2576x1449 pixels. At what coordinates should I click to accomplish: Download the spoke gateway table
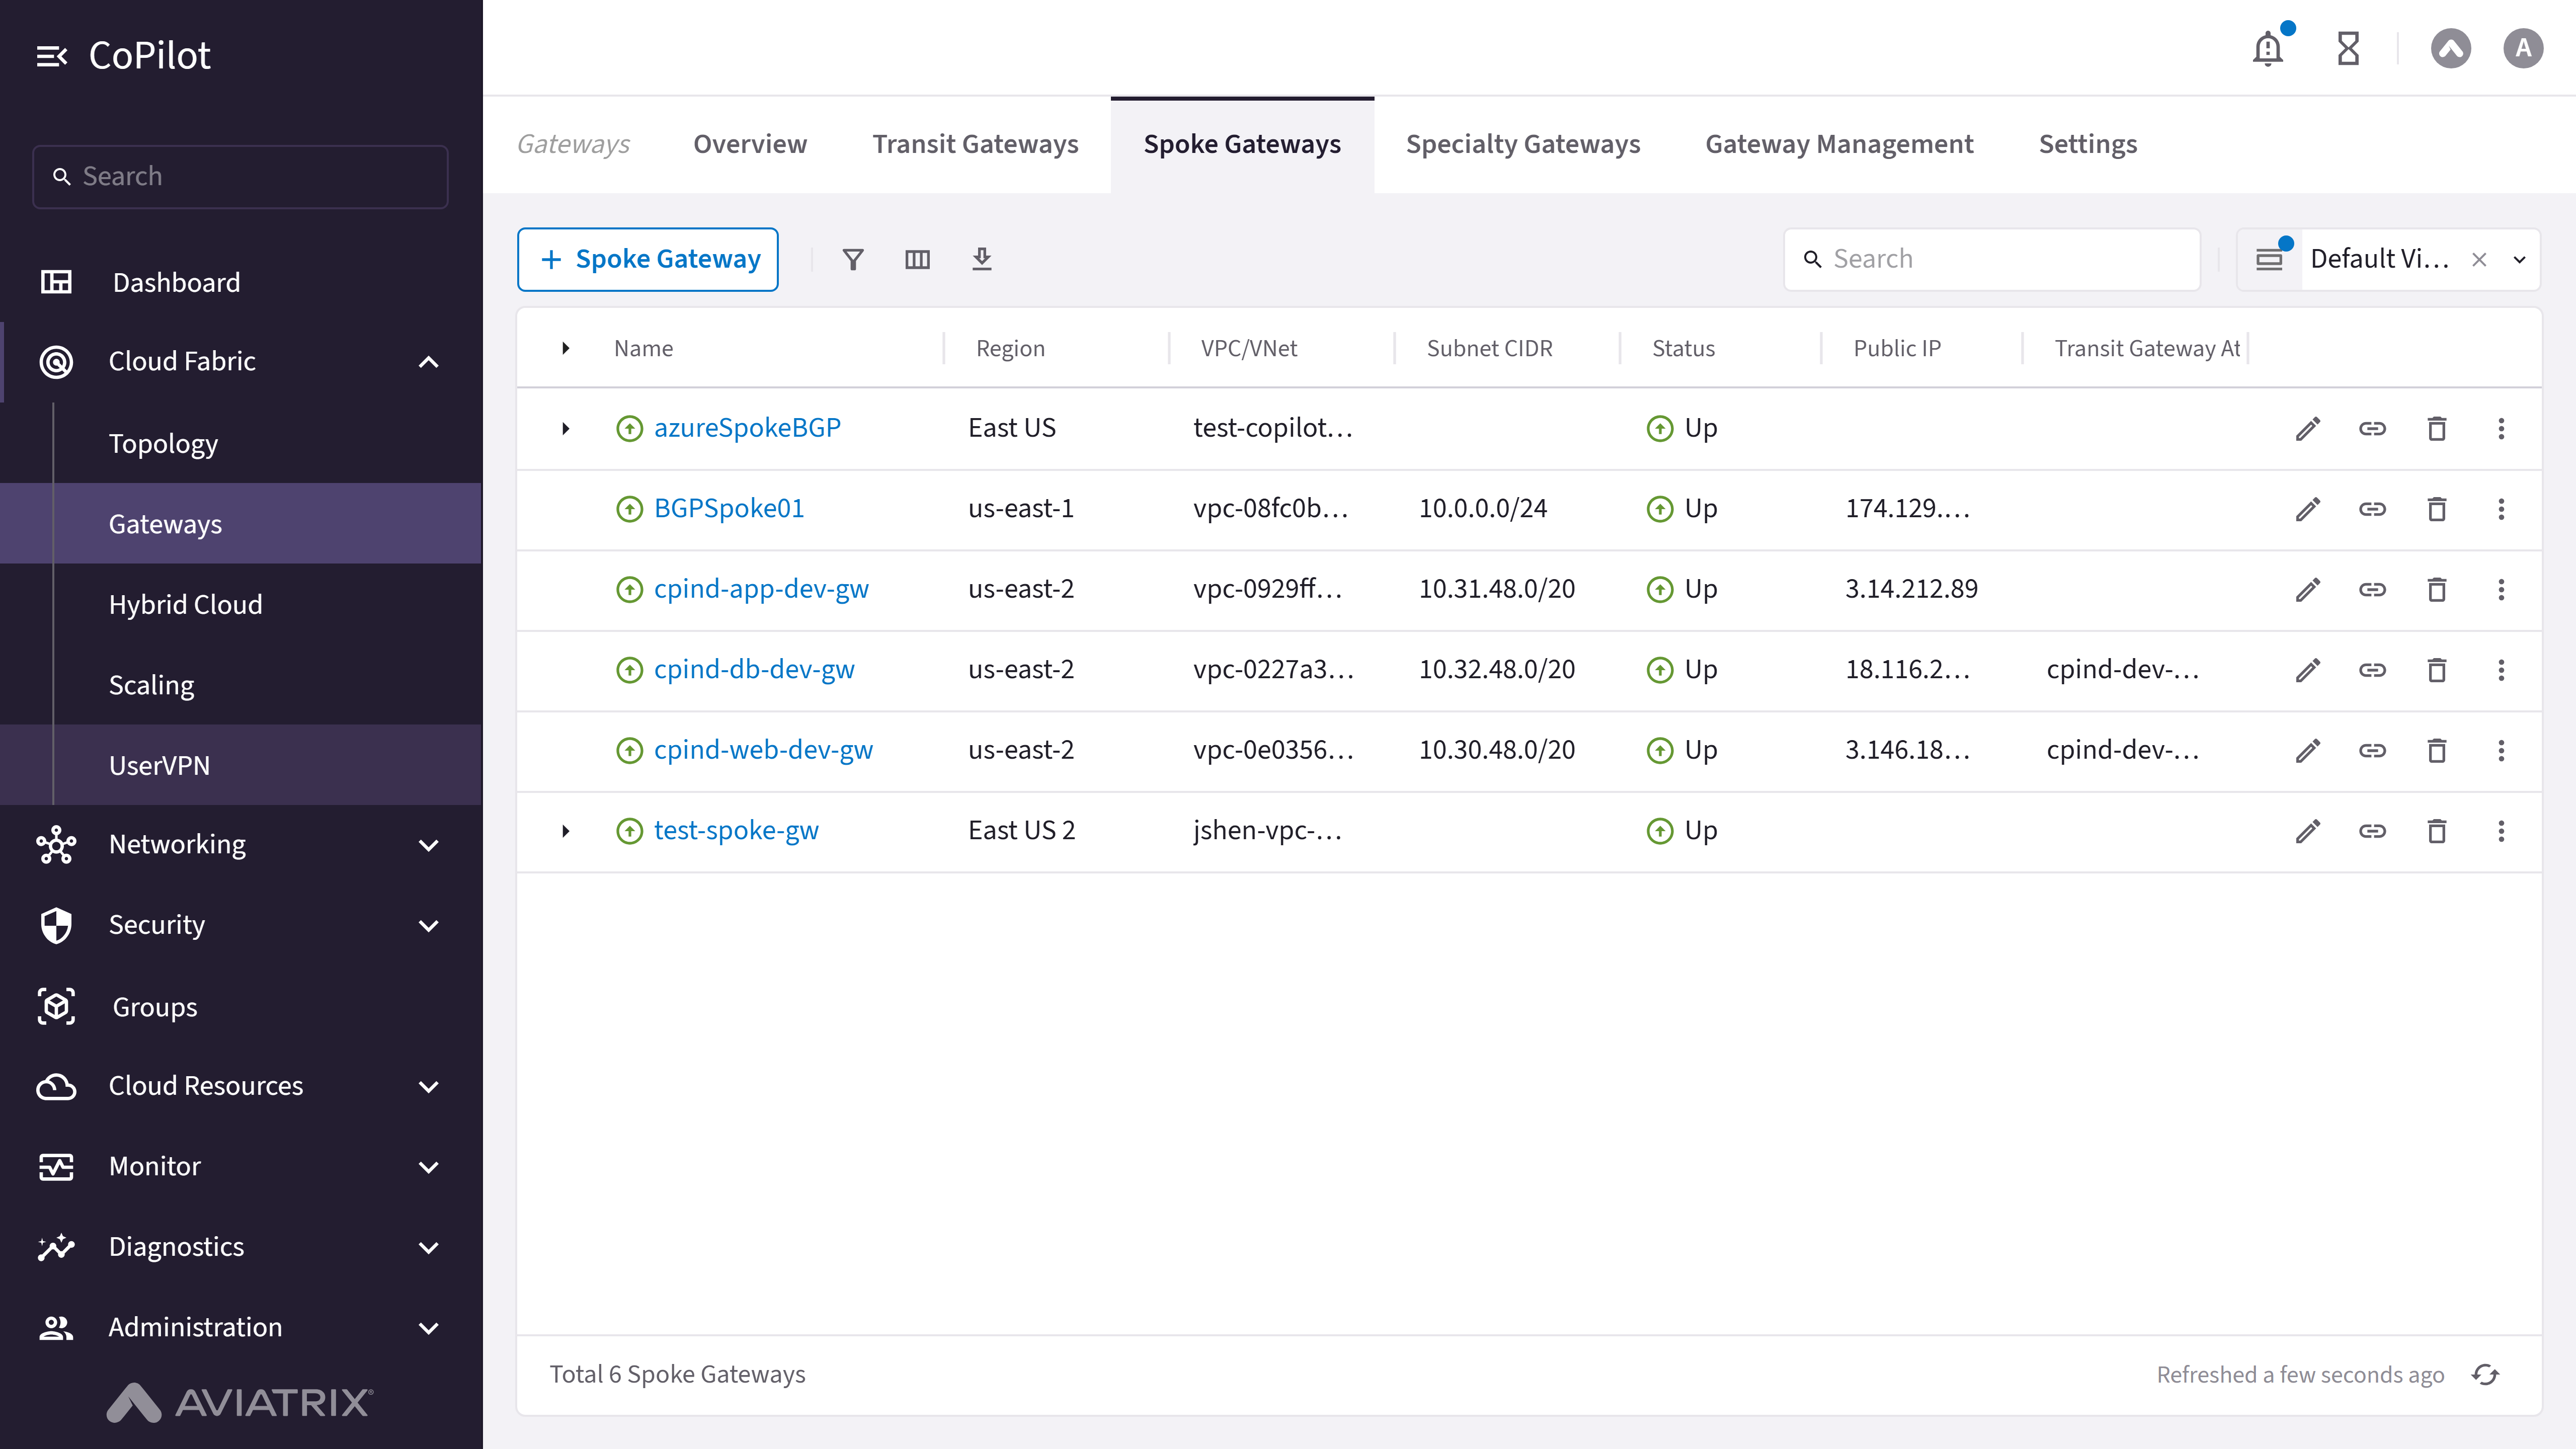point(982,260)
